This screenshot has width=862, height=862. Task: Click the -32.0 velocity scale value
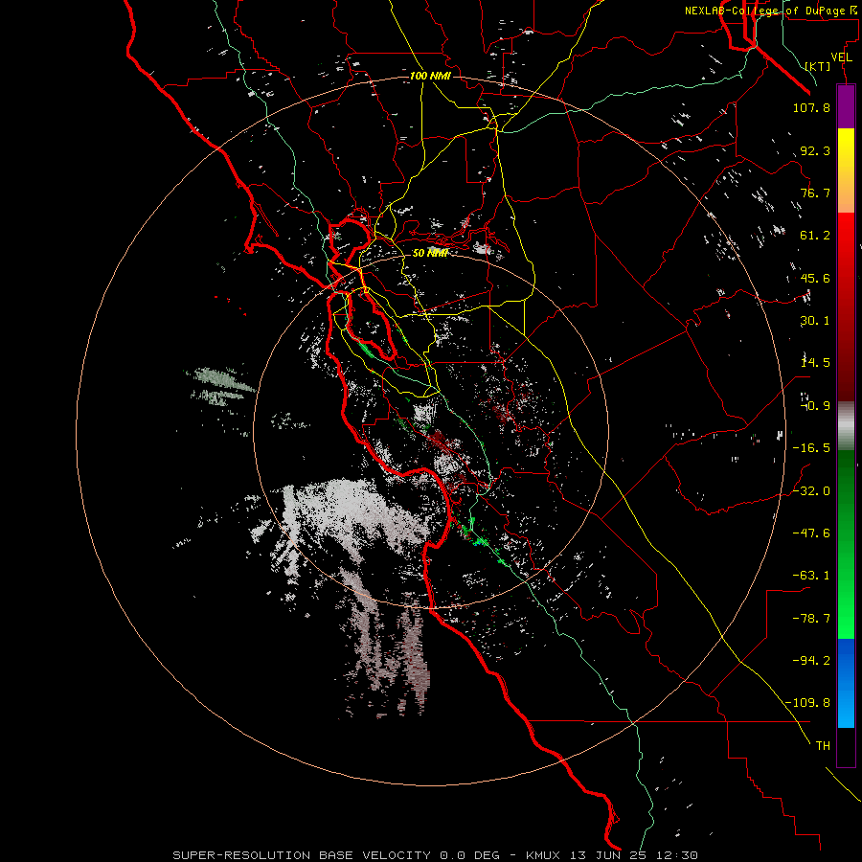coord(811,491)
